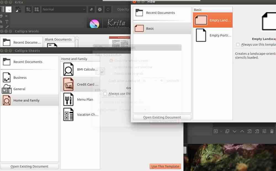Move the layer out of its group
The image size is (276, 171).
point(250,131)
